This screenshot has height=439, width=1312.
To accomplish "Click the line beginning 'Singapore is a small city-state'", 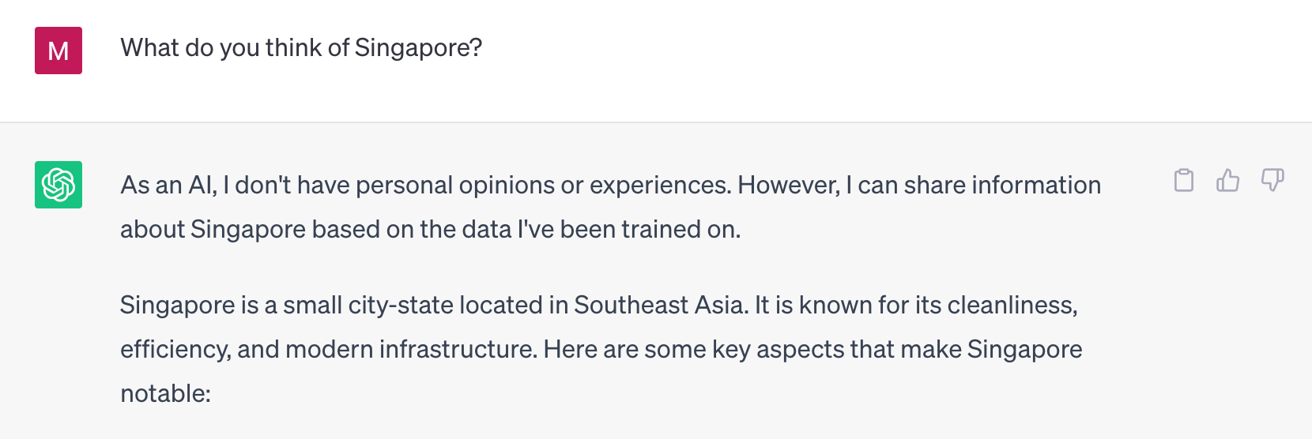I will (599, 306).
